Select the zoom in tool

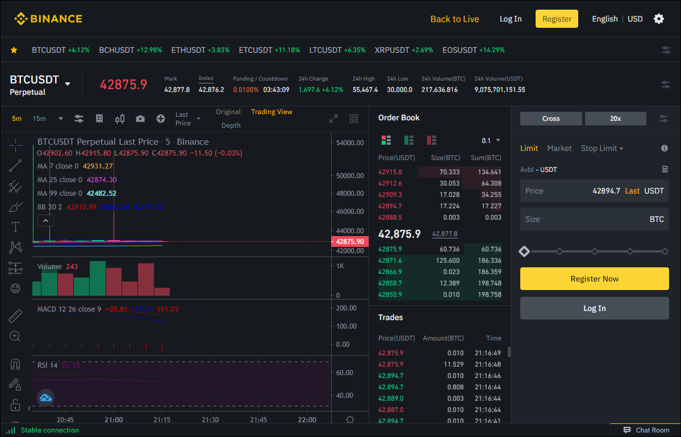point(15,337)
